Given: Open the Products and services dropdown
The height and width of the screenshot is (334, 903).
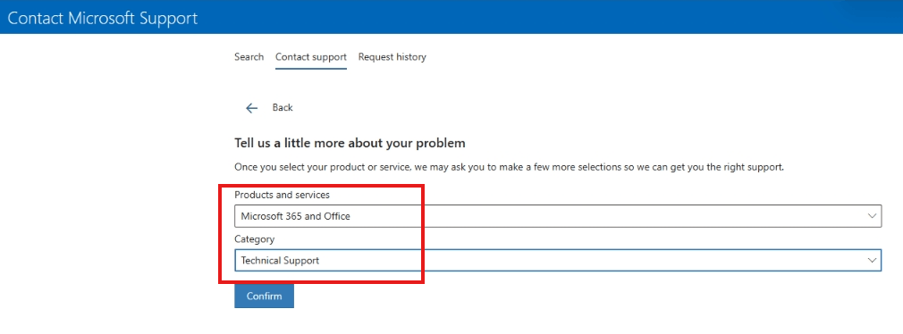Looking at the screenshot, I should (x=558, y=216).
